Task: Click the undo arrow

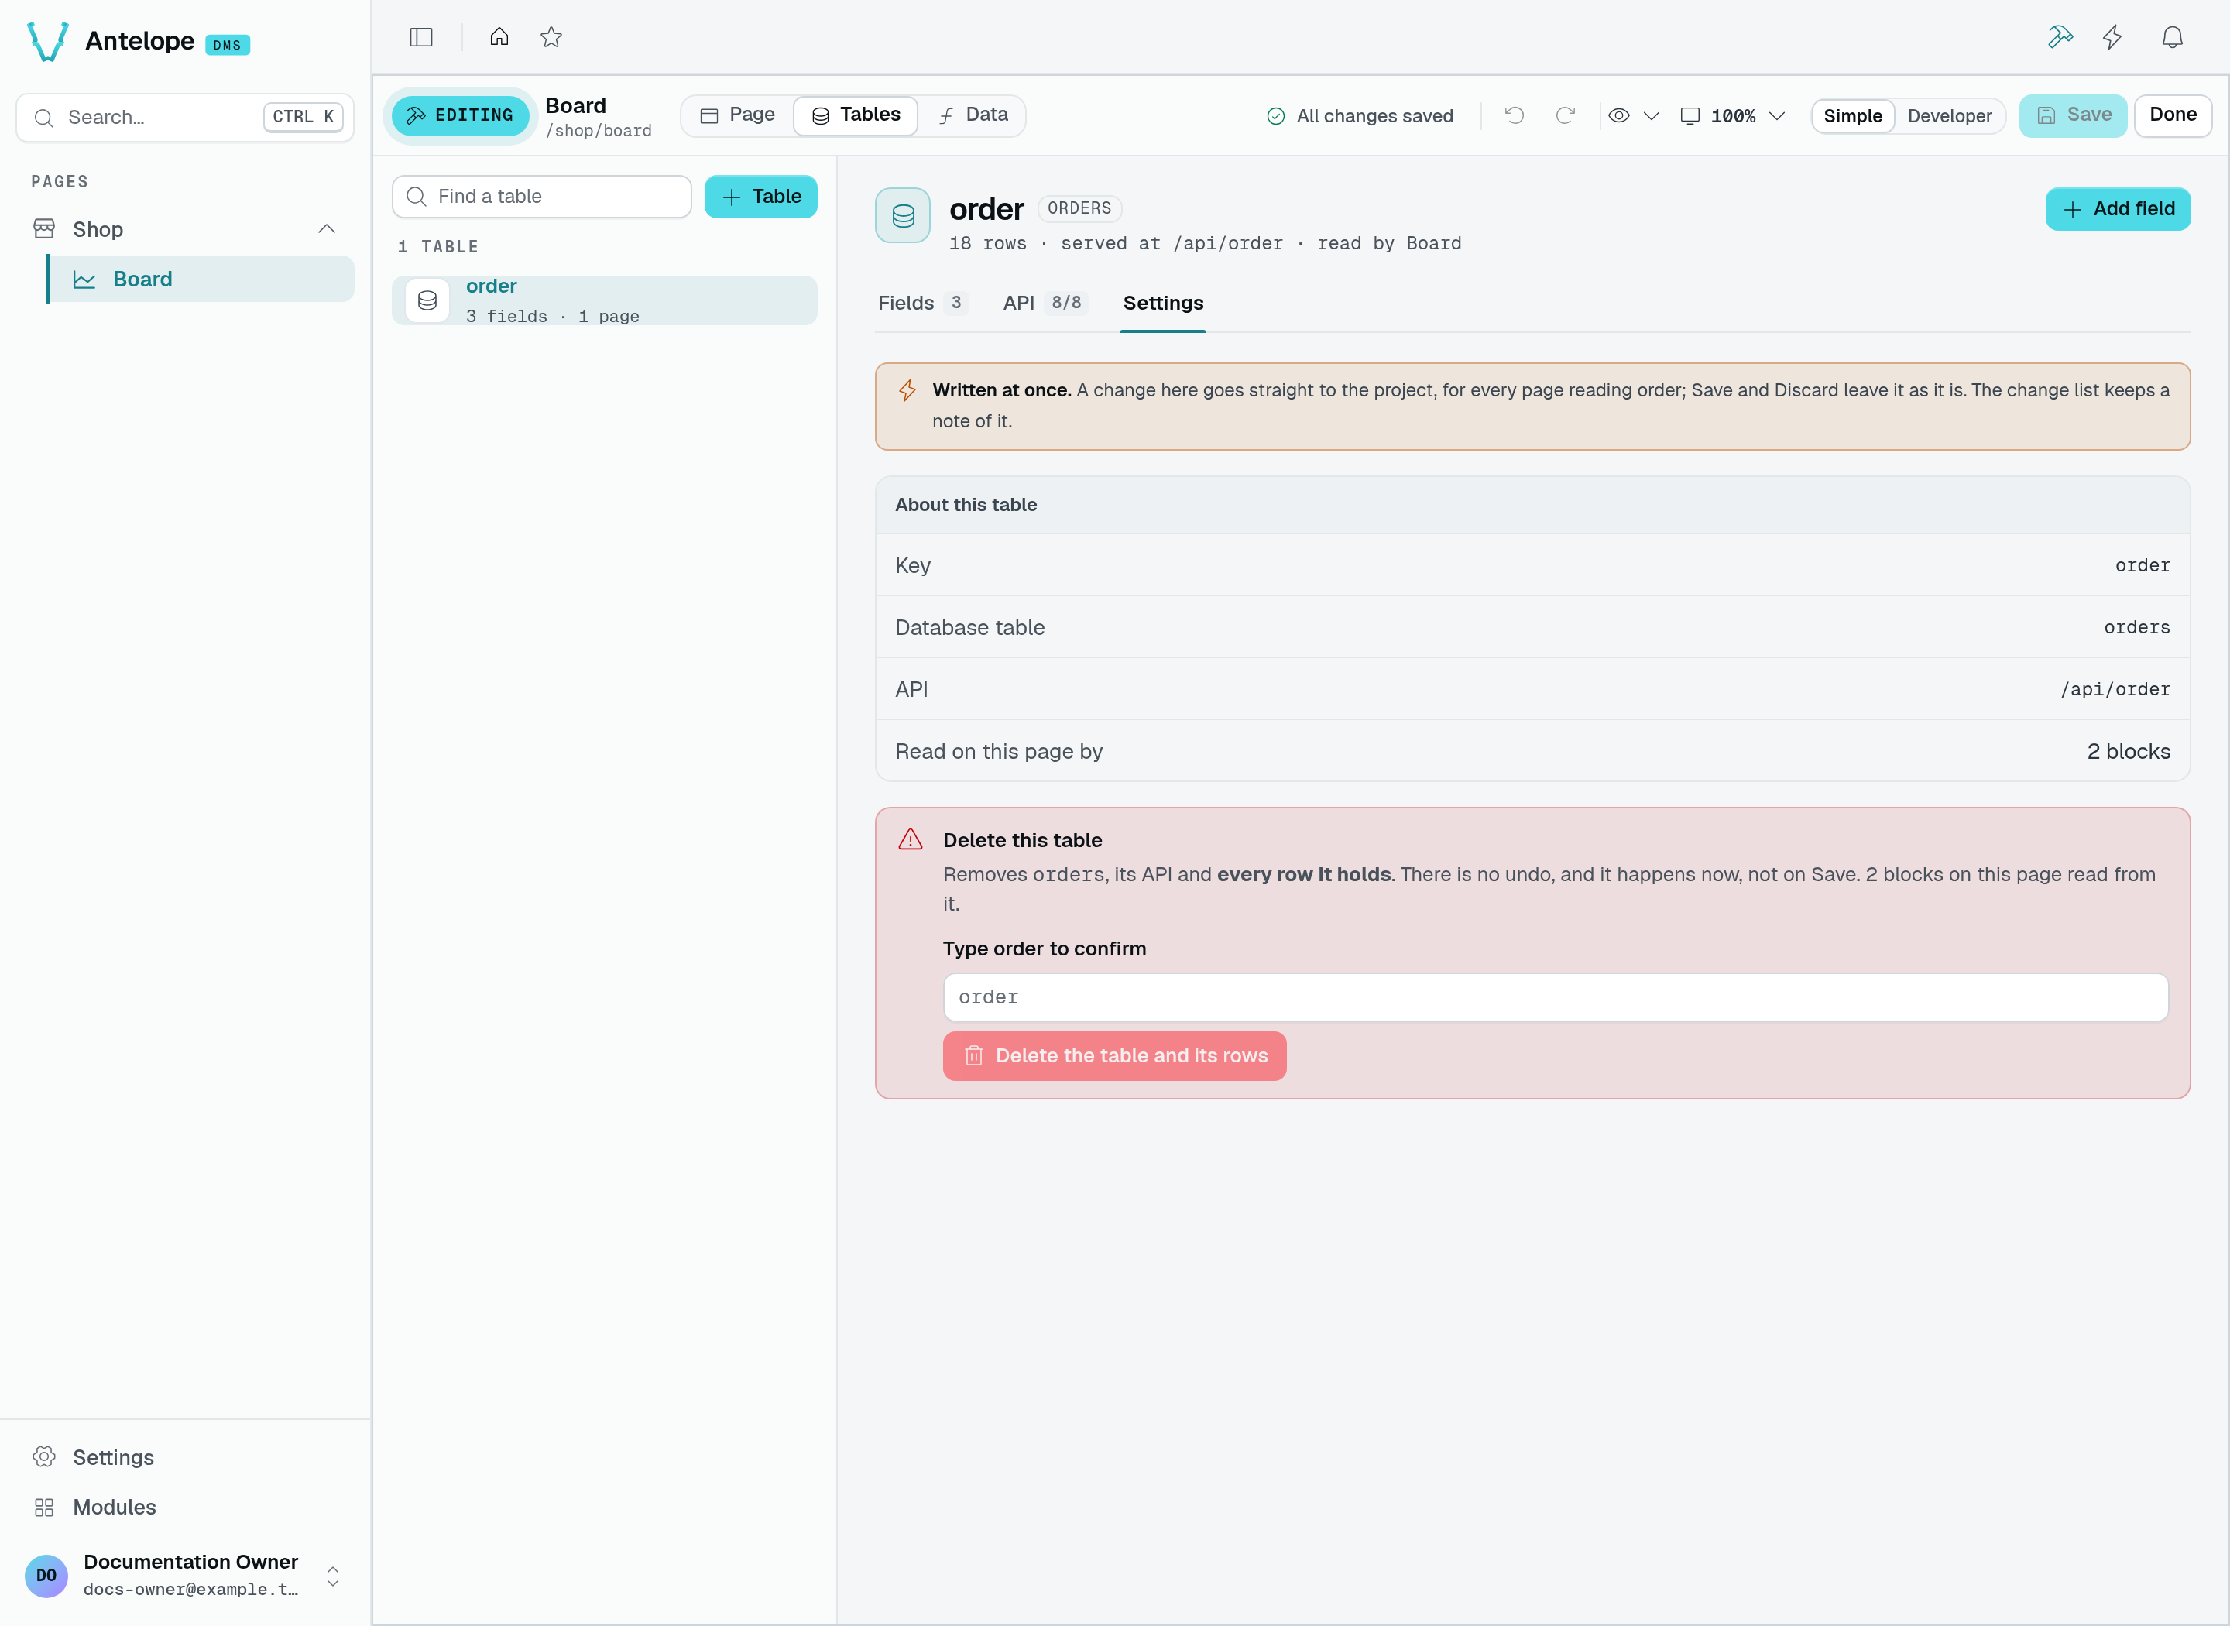Action: (x=1515, y=115)
